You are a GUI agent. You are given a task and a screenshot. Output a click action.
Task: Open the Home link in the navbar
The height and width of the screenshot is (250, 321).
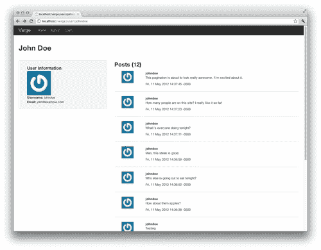pyautogui.click(x=42, y=30)
